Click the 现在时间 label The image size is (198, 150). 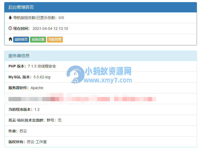click(x=21, y=28)
